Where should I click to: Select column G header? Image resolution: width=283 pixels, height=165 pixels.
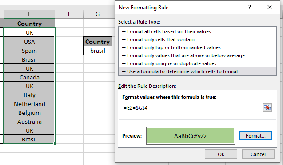click(97, 14)
